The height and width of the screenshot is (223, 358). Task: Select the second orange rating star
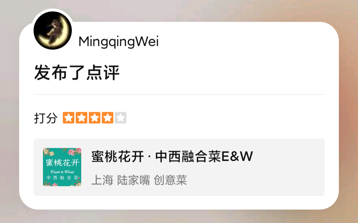[x=82, y=118]
